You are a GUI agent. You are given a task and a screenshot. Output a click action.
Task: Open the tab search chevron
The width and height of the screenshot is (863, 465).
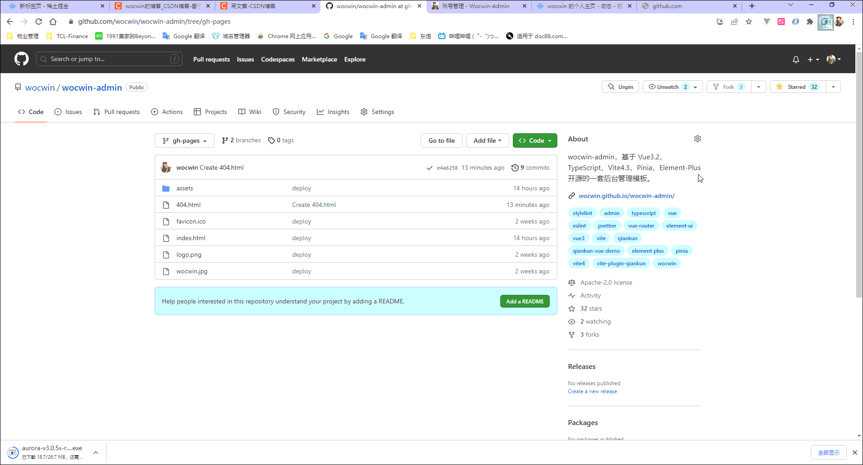coord(791,5)
